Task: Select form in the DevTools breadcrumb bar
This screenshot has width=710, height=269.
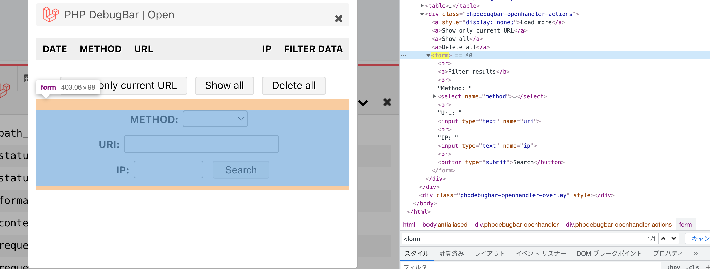Action: 686,224
